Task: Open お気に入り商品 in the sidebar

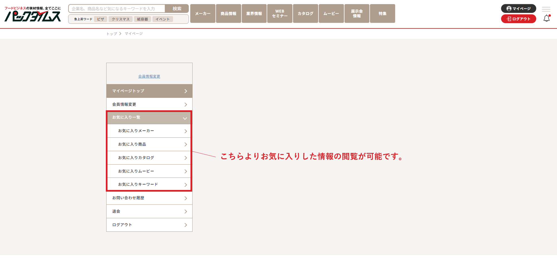Action: tap(149, 144)
